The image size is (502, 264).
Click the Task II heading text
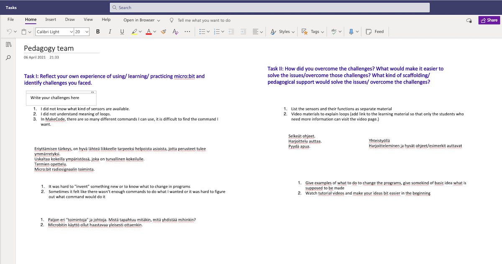point(356,75)
